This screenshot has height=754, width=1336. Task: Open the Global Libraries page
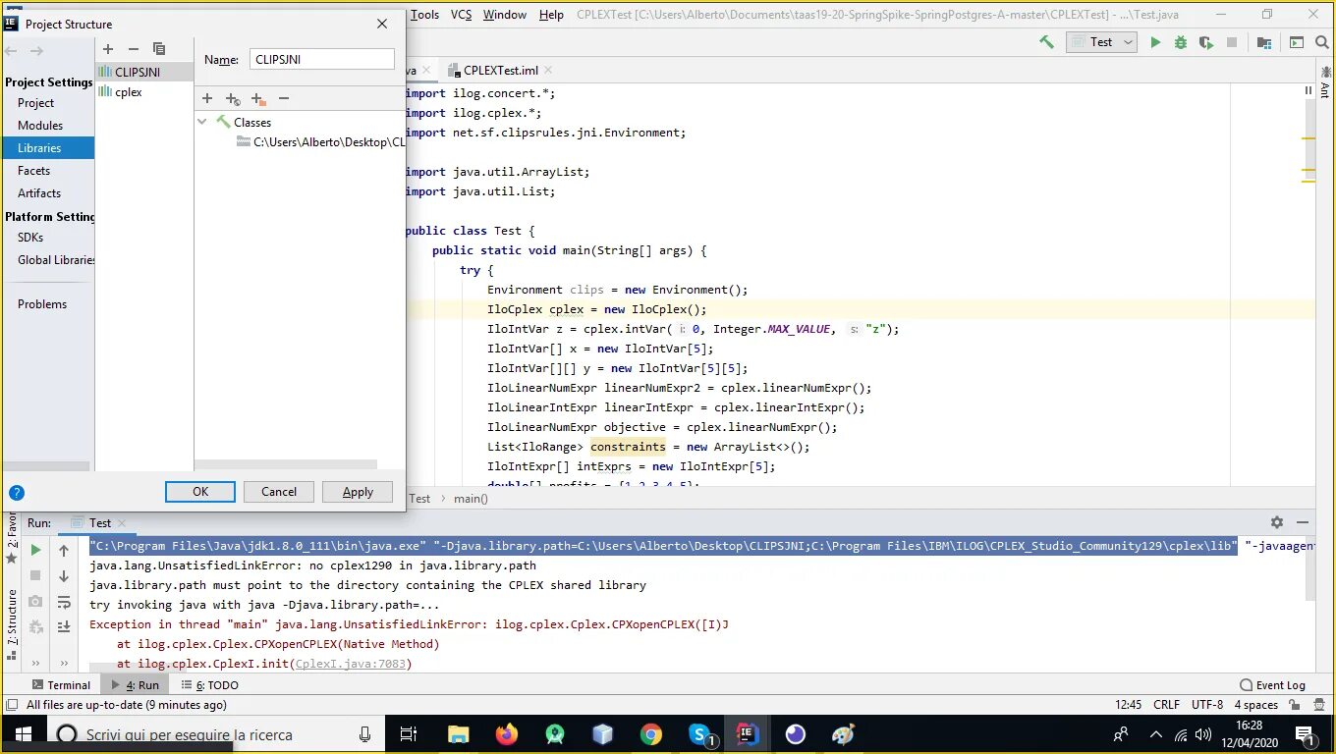[56, 260]
